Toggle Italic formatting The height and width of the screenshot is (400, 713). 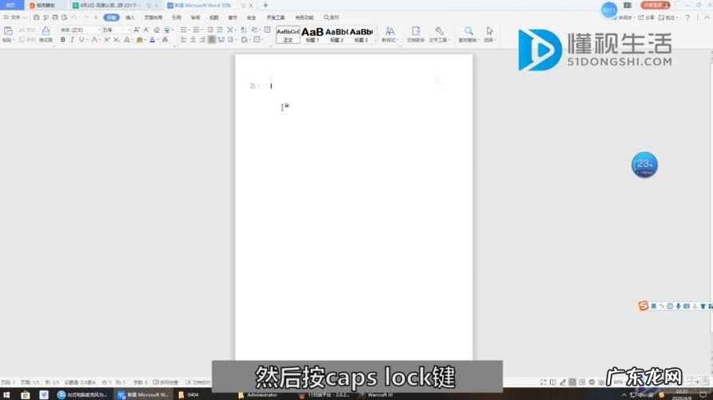(x=72, y=40)
